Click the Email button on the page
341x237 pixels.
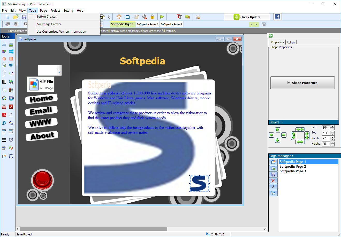tap(41, 111)
